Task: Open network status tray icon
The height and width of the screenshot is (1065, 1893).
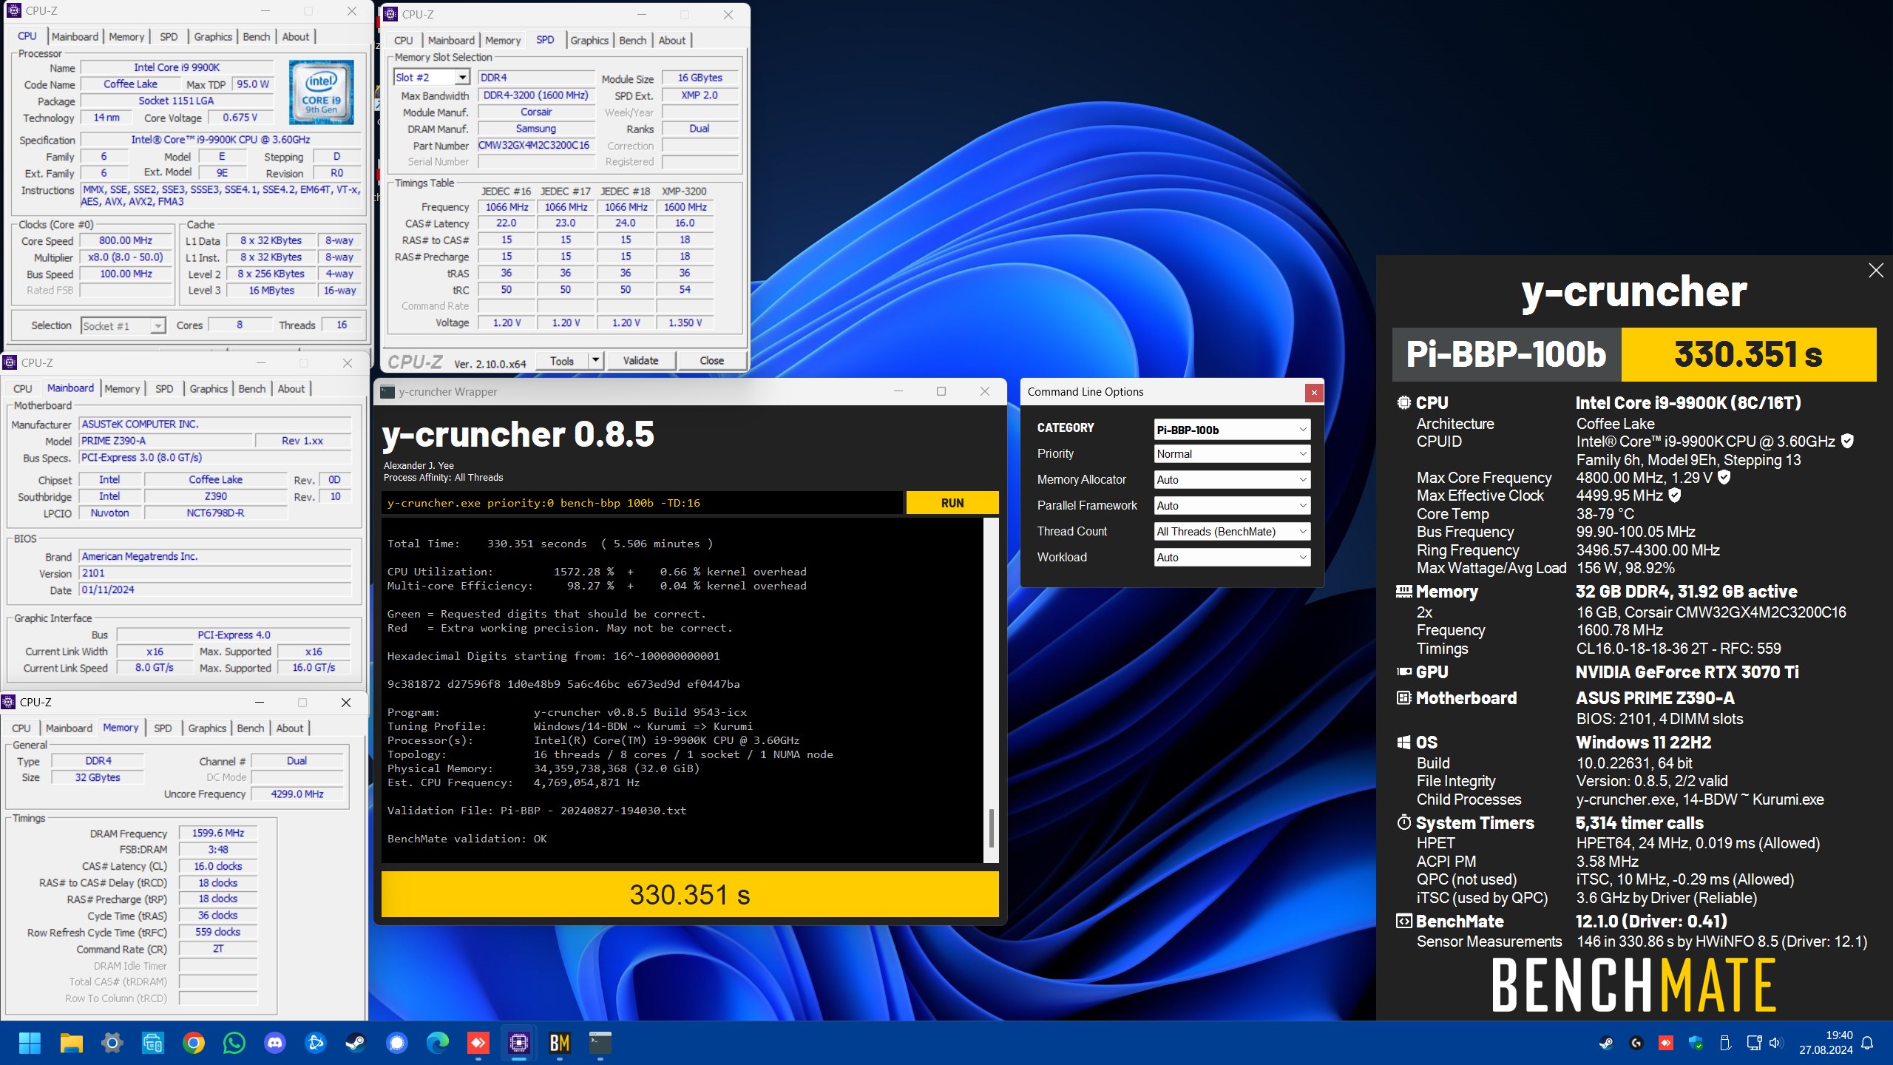Action: tap(1753, 1043)
